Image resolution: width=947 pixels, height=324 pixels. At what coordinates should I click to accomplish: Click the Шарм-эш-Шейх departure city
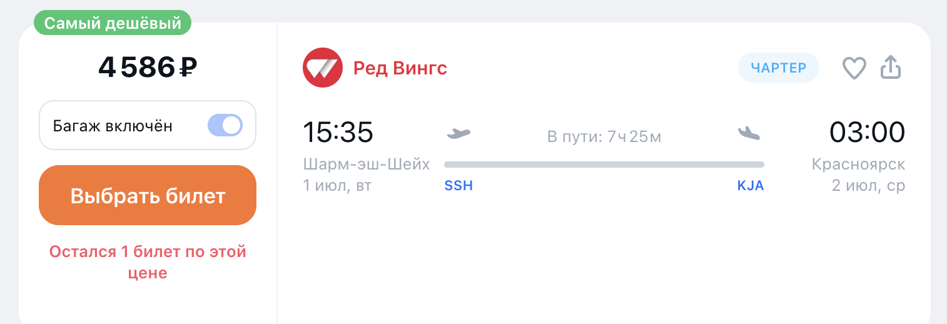point(367,165)
